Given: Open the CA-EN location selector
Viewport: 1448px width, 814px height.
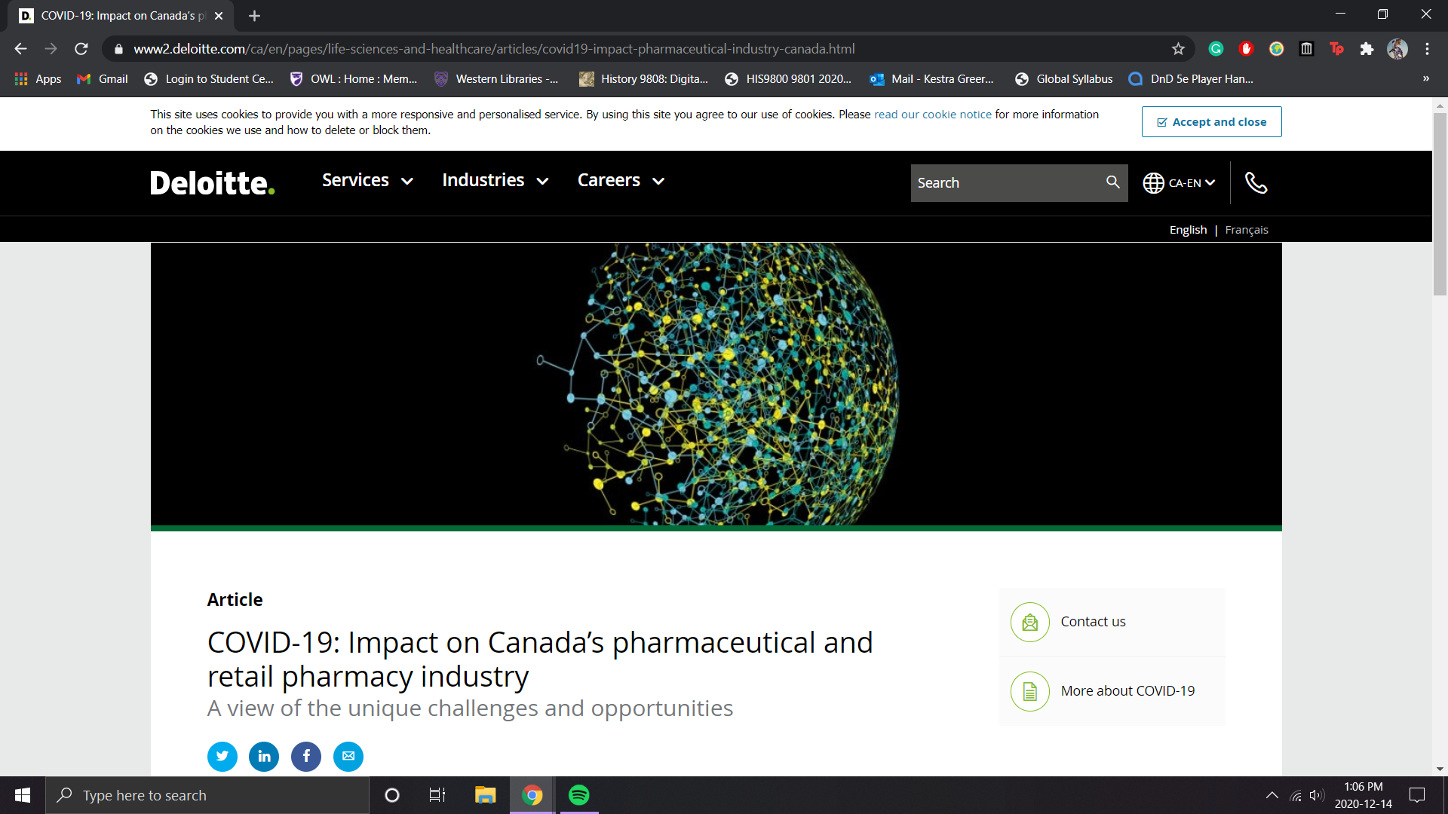Looking at the screenshot, I should (1179, 183).
